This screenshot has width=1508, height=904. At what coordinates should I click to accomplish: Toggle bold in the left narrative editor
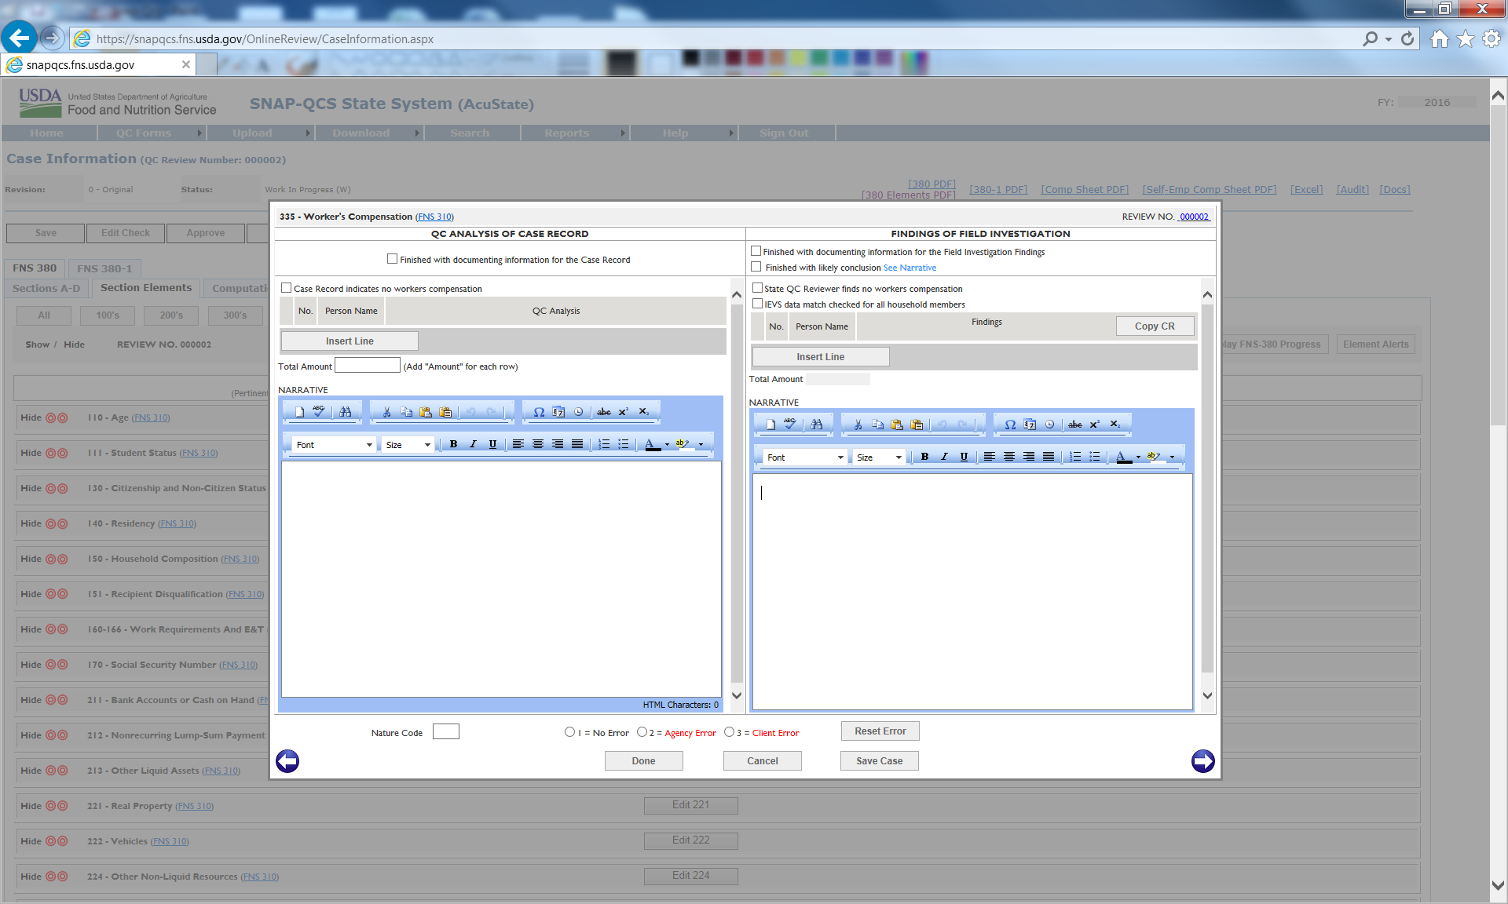click(453, 444)
